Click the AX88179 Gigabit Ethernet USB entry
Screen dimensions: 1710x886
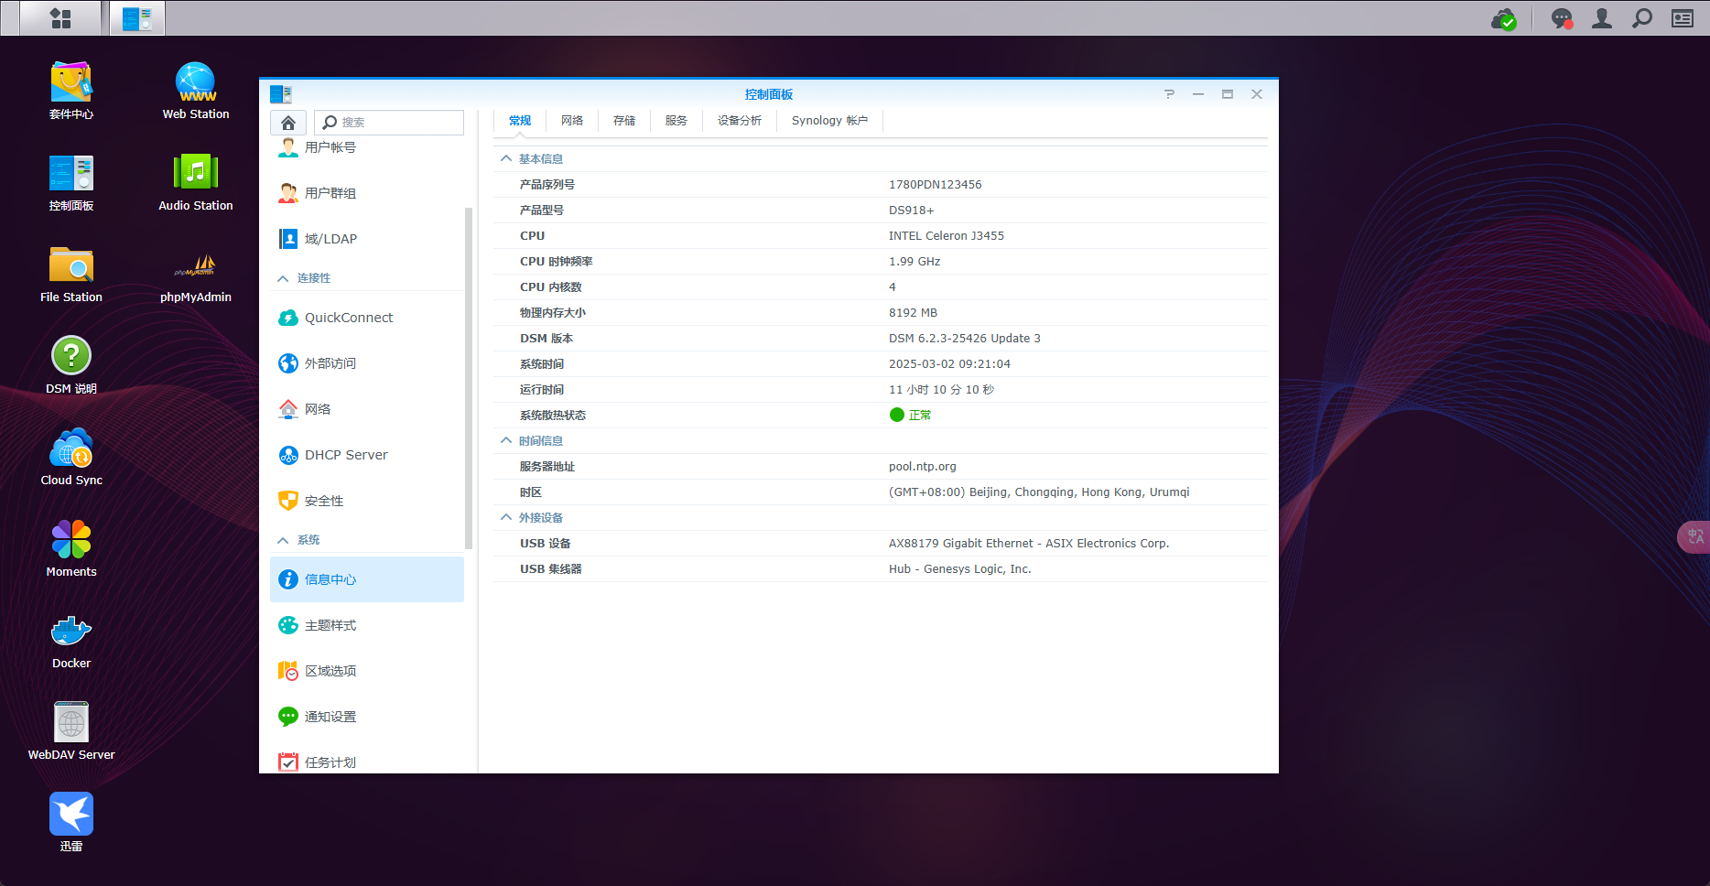(1029, 544)
